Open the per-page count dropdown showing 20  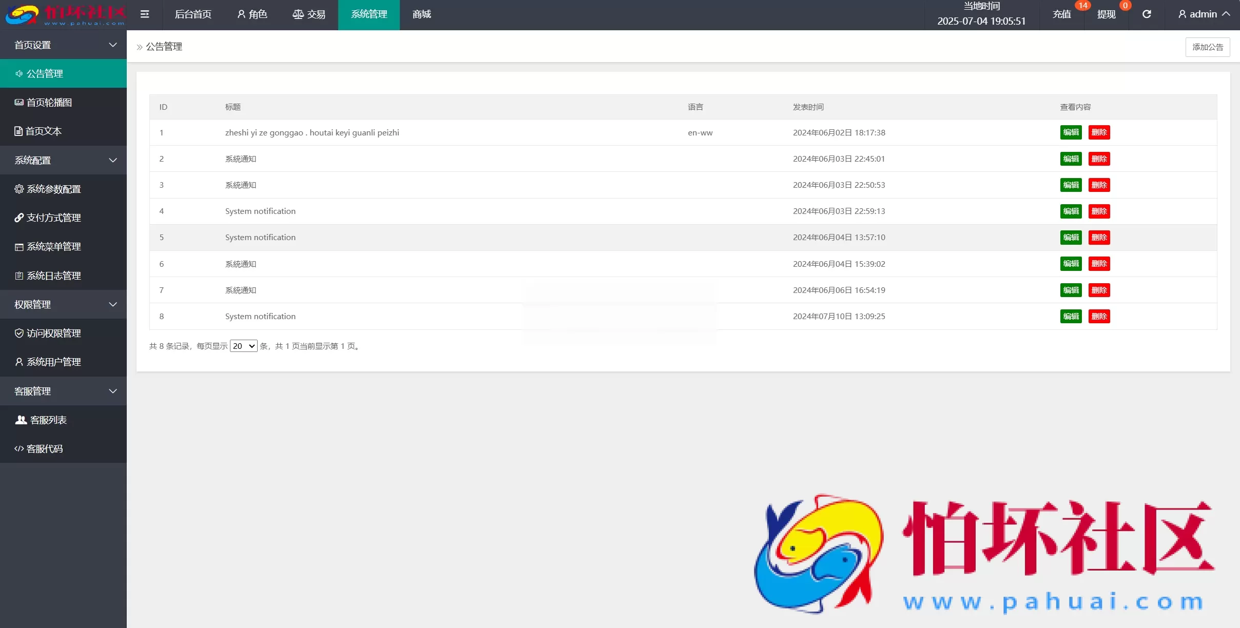243,346
